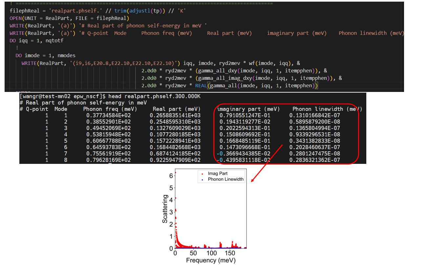429x265 pixels.
Task: Click real part value 0.2548595310E+03
Action: pos(175,122)
